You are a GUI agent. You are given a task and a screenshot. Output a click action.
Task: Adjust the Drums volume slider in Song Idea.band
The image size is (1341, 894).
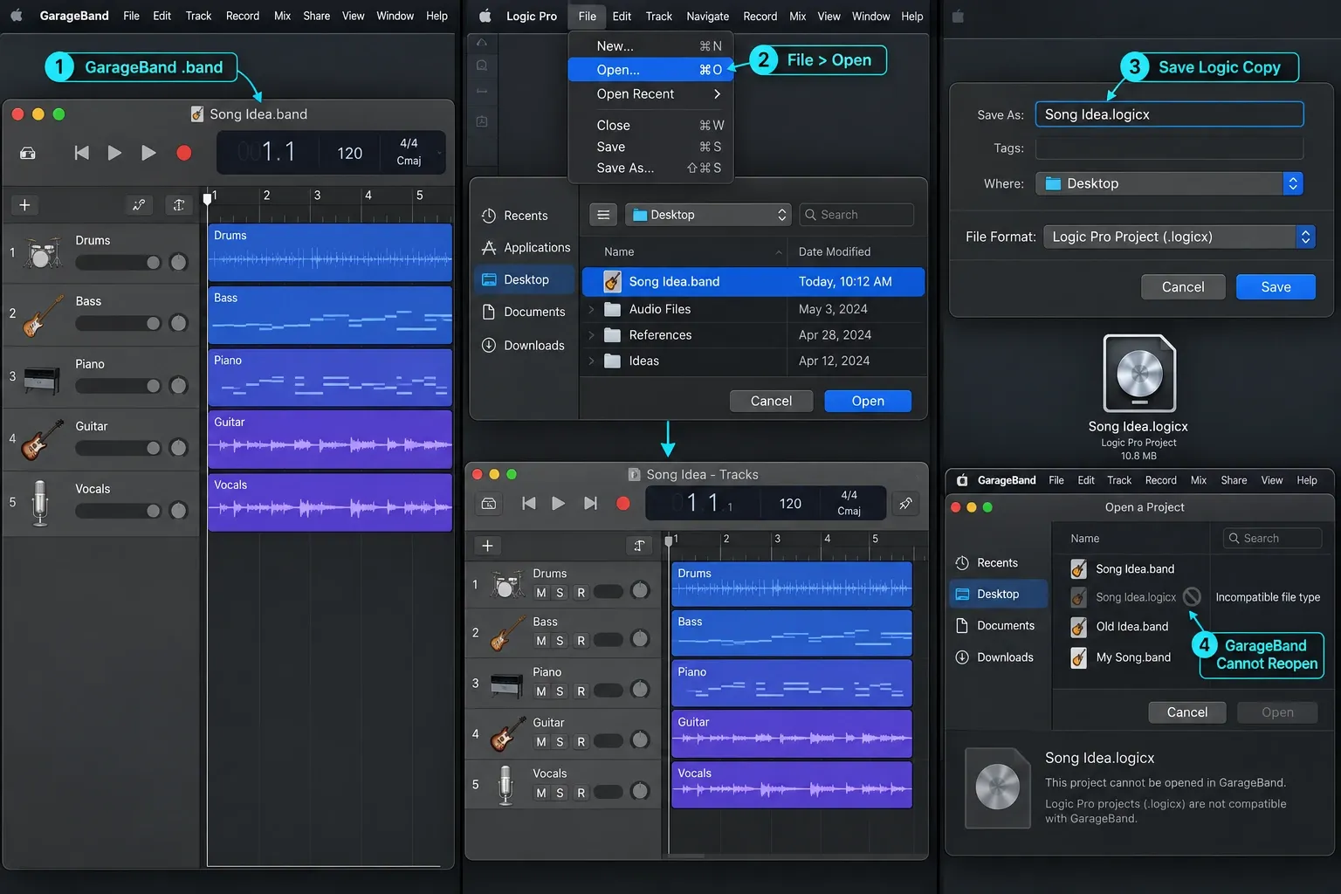118,263
